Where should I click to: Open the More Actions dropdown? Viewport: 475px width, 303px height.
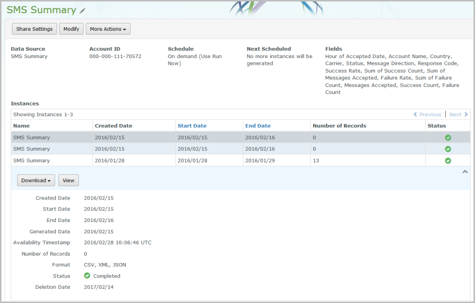coord(108,29)
